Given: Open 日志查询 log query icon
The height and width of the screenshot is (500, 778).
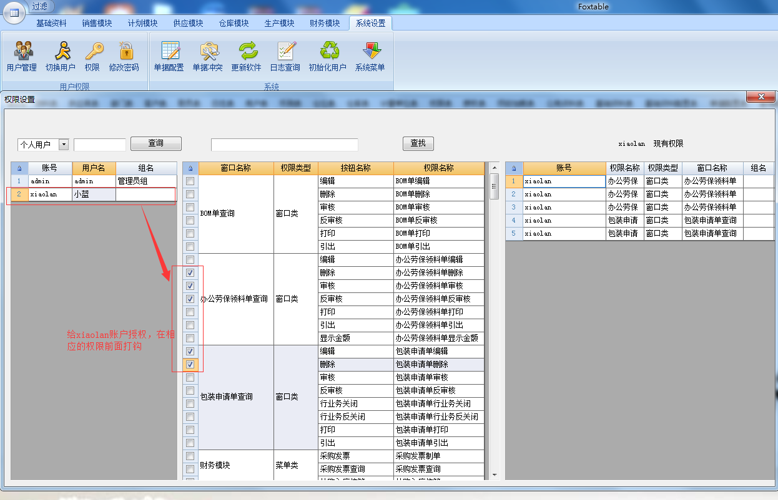Looking at the screenshot, I should click(285, 57).
